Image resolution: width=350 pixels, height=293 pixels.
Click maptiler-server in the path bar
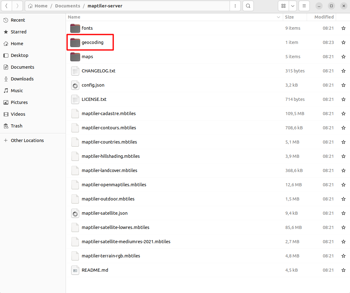click(105, 6)
